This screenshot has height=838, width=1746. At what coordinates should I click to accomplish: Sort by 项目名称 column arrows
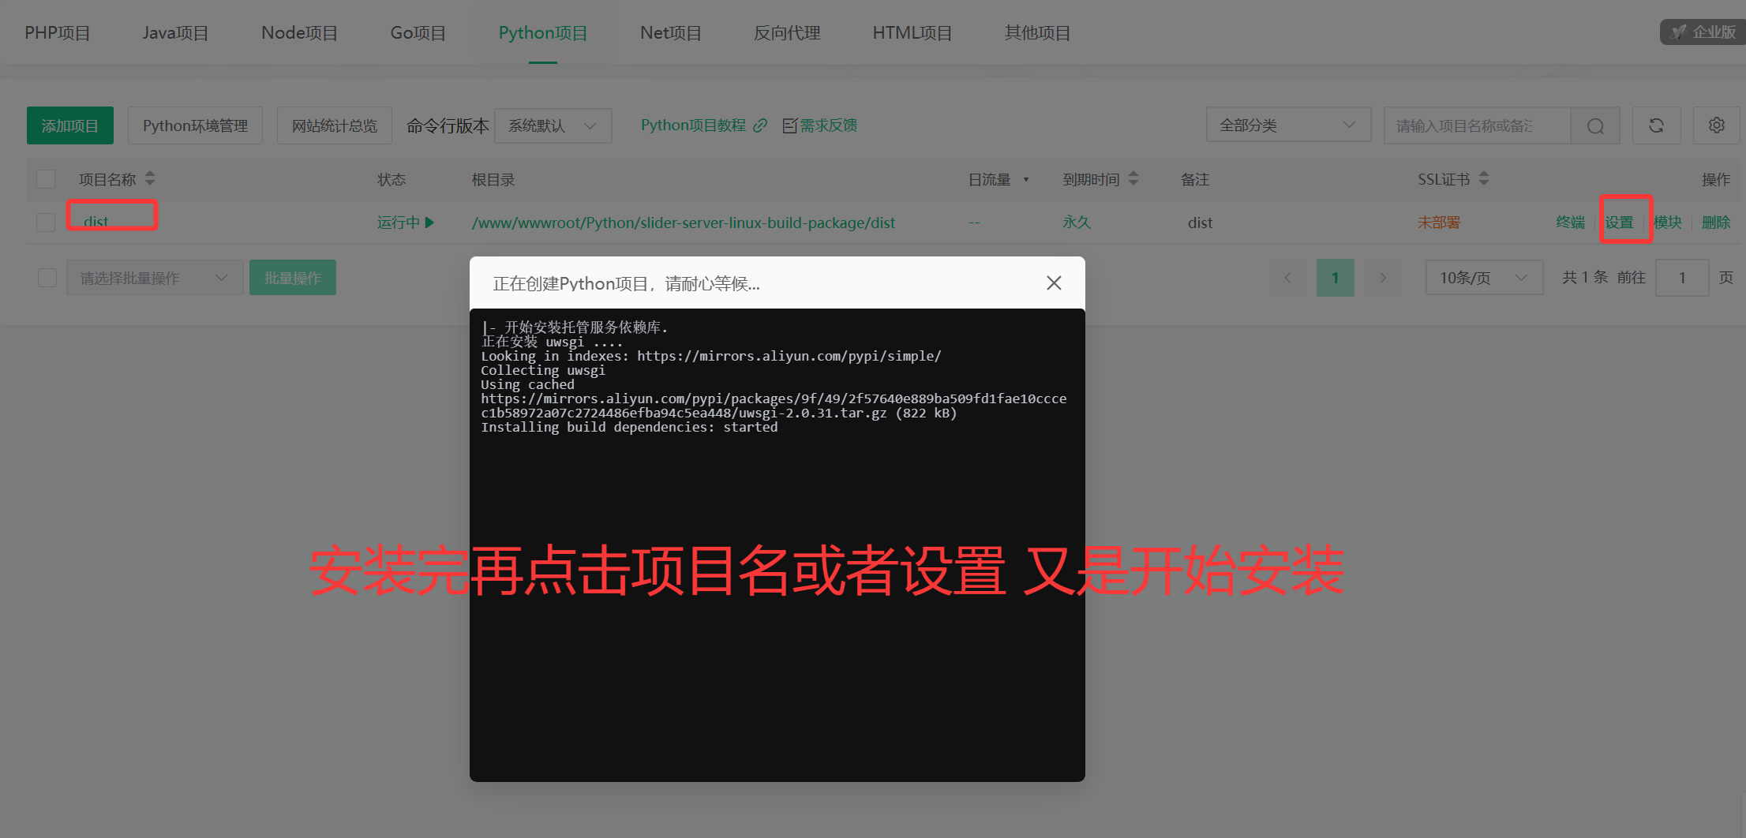pos(150,178)
